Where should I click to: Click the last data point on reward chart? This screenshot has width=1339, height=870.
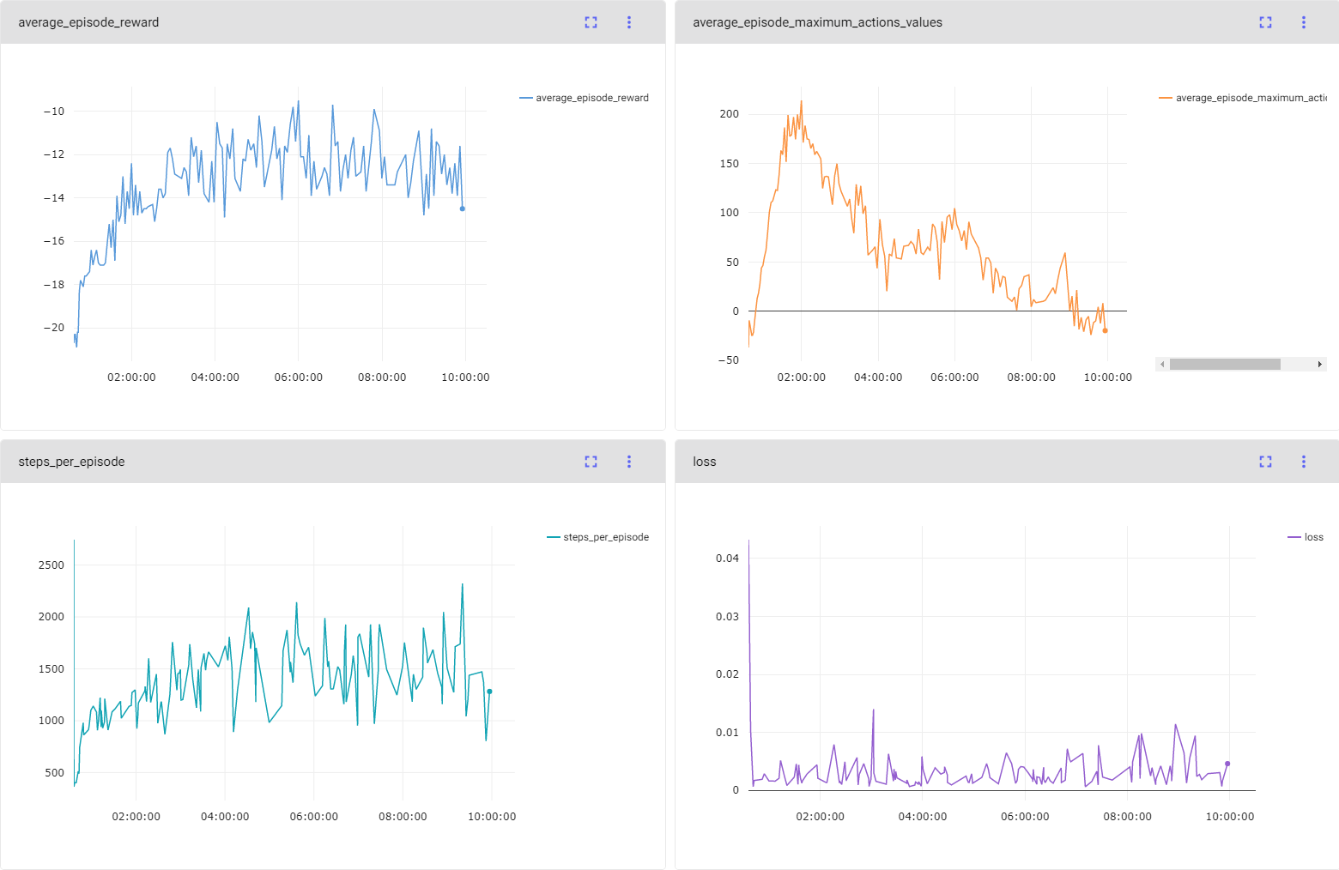pyautogui.click(x=463, y=208)
